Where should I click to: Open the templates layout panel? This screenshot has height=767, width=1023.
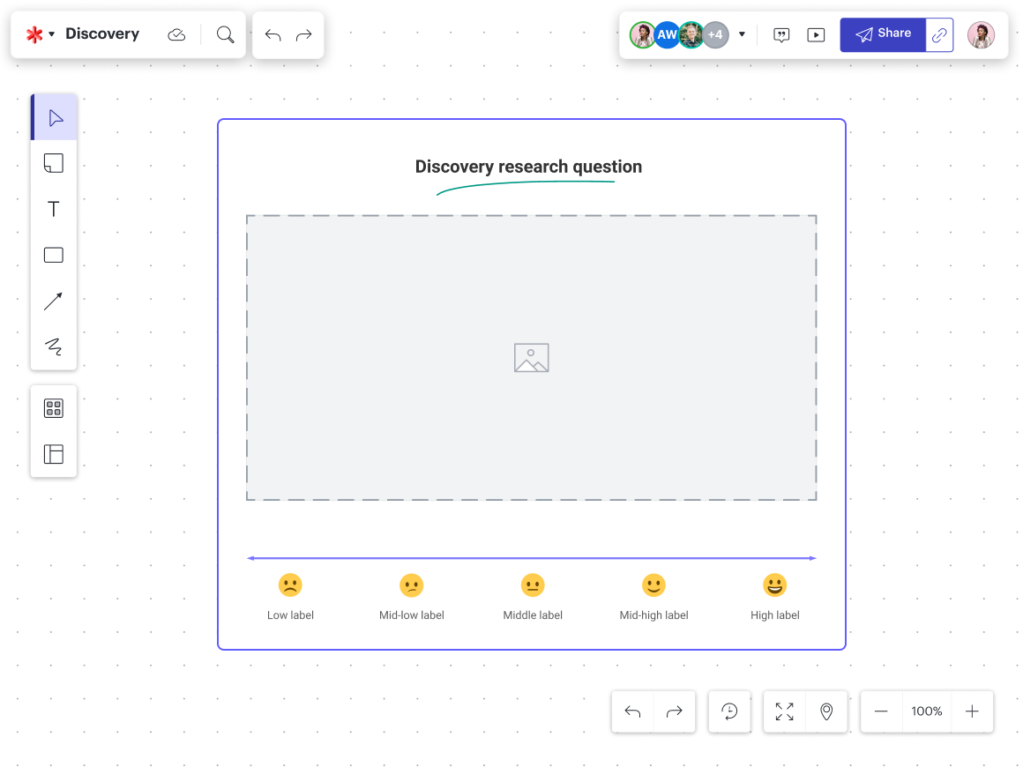pyautogui.click(x=54, y=454)
